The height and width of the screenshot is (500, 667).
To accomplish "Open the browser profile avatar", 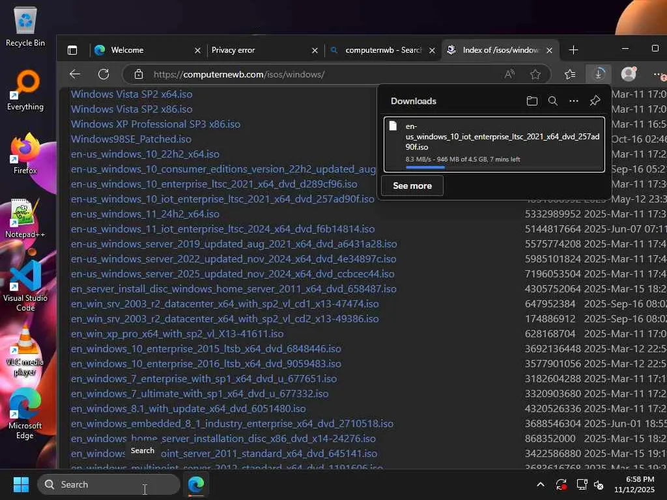I will pyautogui.click(x=629, y=74).
